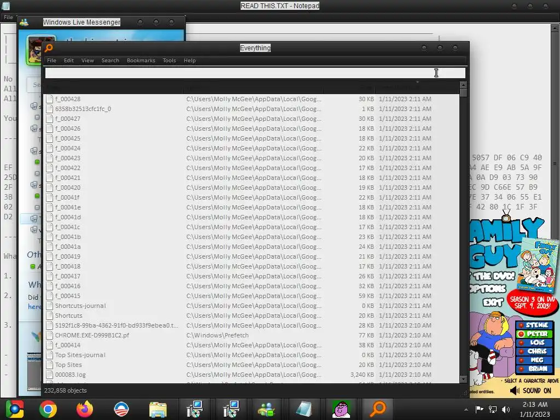
Task: Select PETER in the Family Guy character list
Action: tap(534, 334)
